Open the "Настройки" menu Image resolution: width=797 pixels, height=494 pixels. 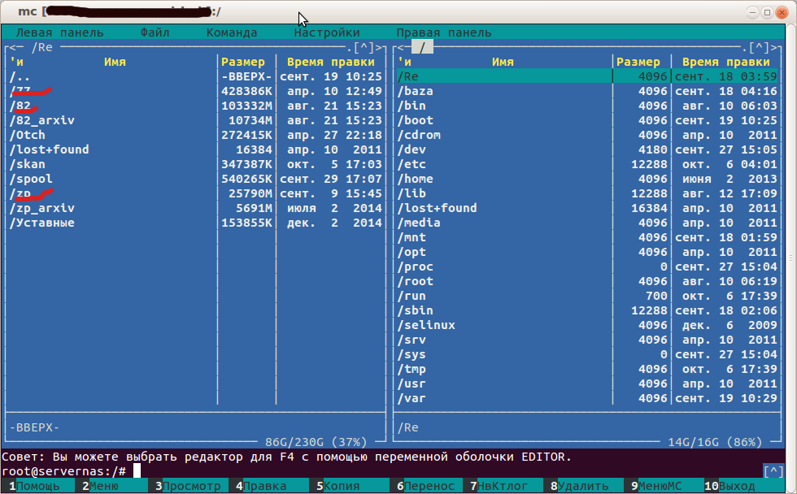point(327,32)
